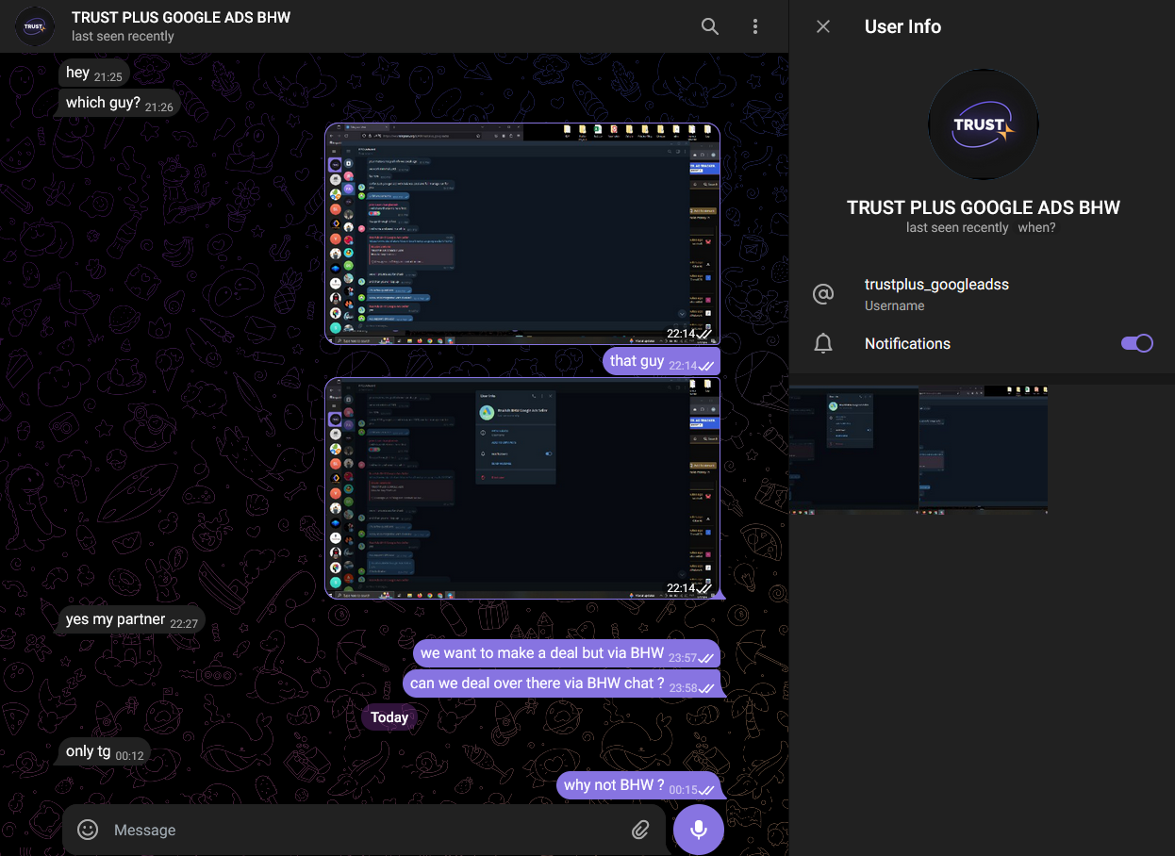The height and width of the screenshot is (856, 1175).
Task: Click the bell Notifications icon
Action: [x=823, y=343]
